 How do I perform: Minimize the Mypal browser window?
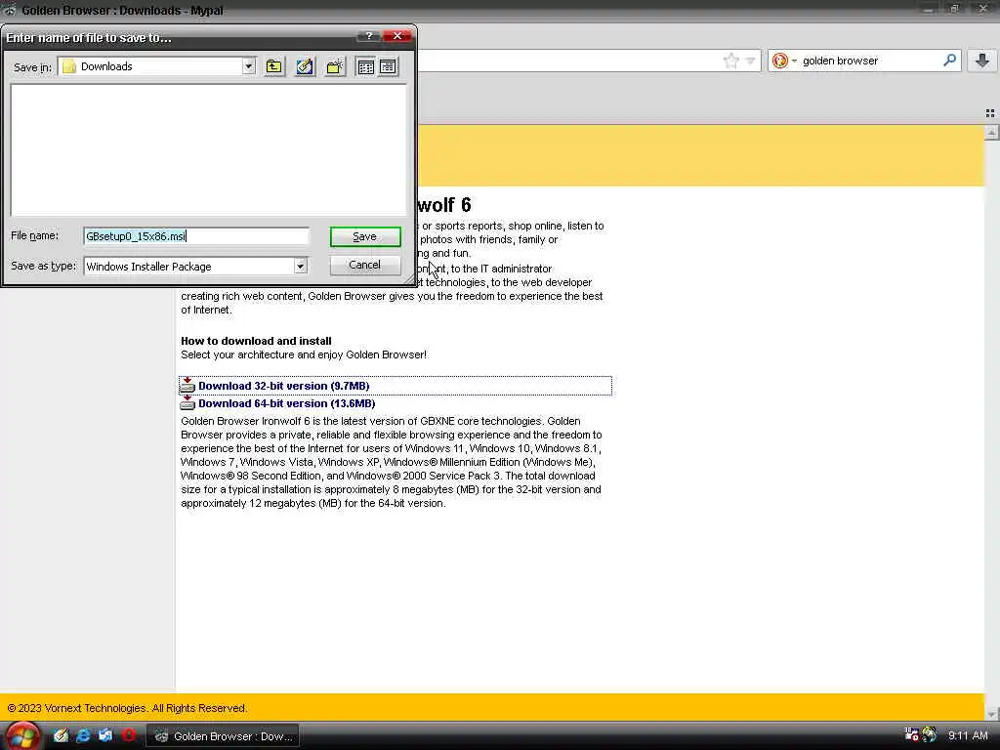[x=928, y=10]
